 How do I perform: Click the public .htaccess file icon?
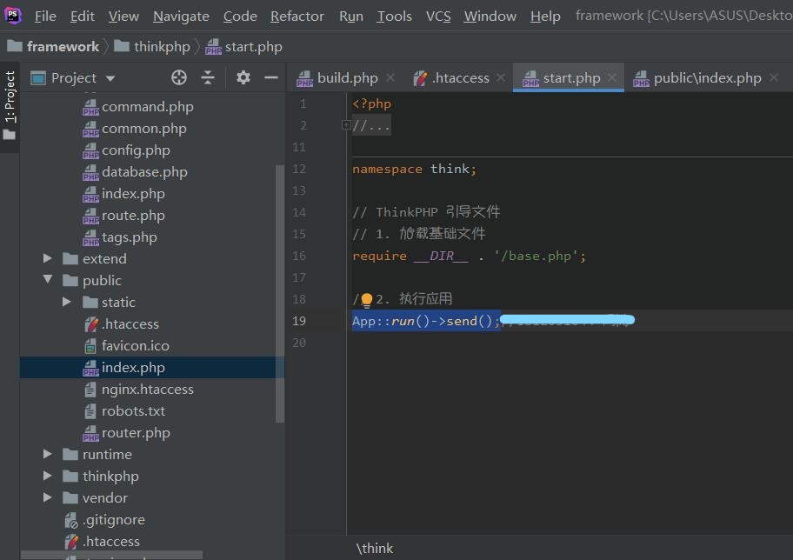[90, 324]
